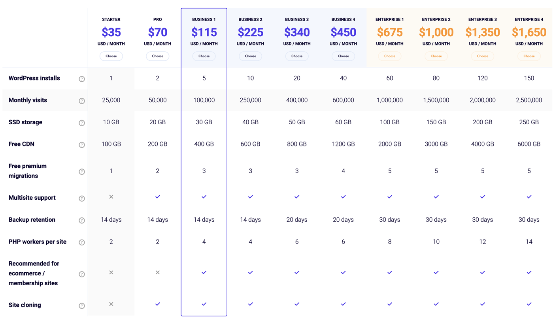
Task: Click Enterprise 4 PHP workers value 14
Action: (x=529, y=241)
